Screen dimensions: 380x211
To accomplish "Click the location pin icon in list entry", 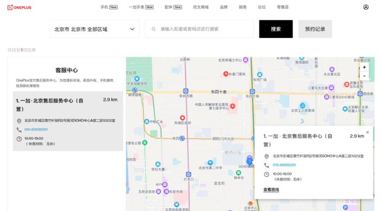I will point(19,121).
